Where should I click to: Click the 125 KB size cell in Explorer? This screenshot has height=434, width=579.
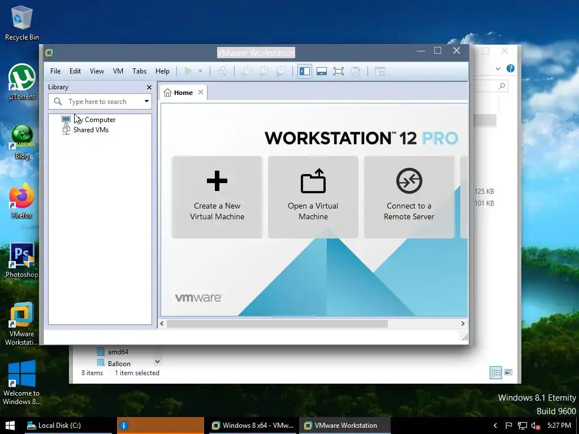pyautogui.click(x=484, y=191)
